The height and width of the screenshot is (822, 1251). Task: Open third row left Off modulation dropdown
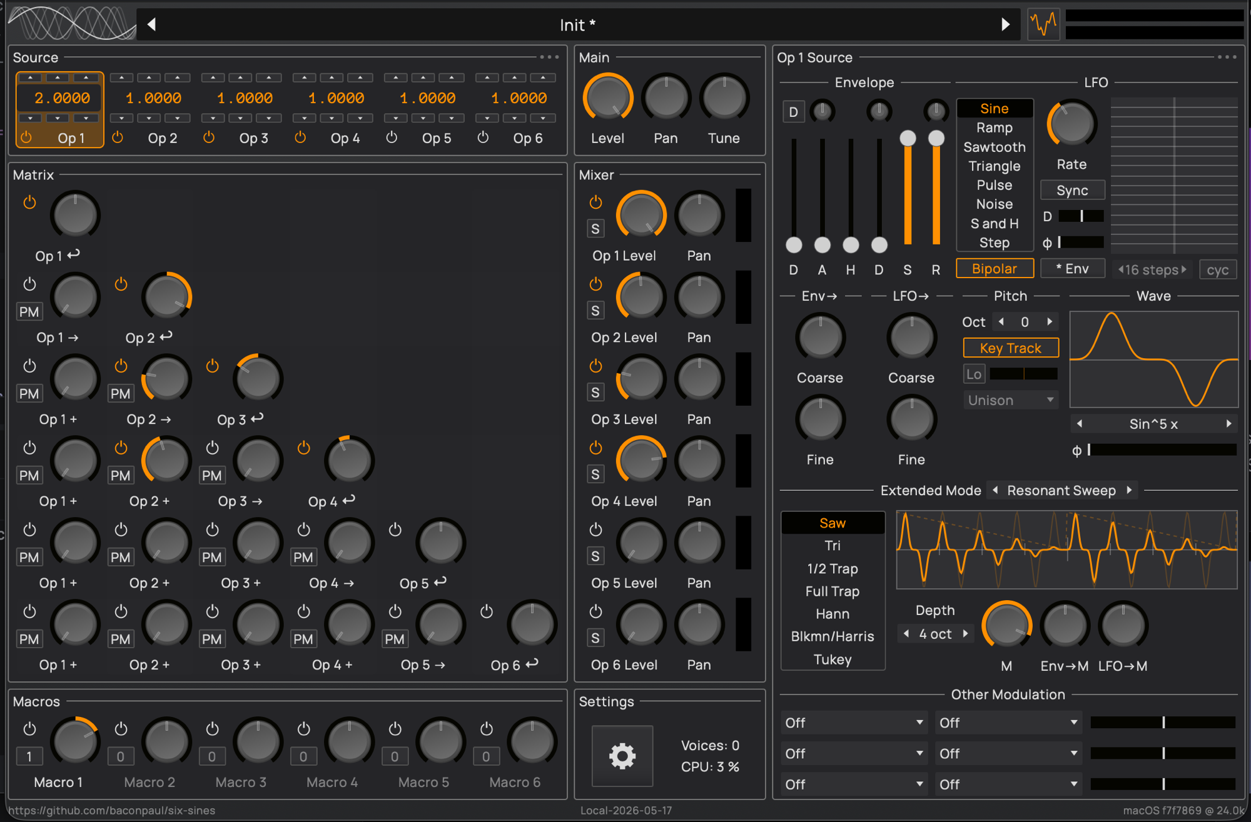pos(854,784)
